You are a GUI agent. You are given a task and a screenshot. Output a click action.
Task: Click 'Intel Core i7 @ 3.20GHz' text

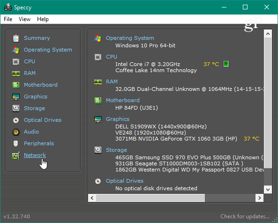[148, 64]
